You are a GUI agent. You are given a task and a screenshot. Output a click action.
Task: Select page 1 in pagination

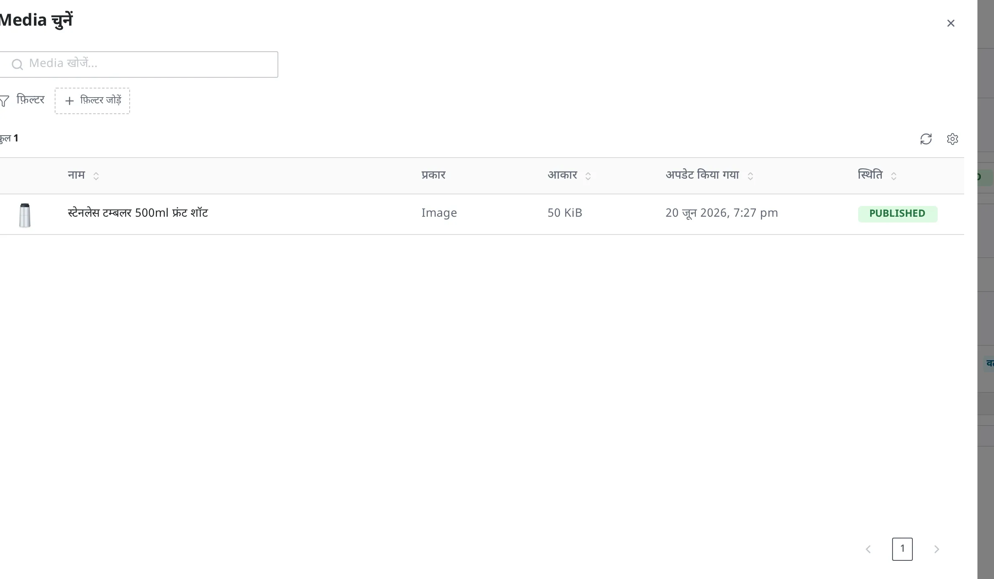coord(902,549)
